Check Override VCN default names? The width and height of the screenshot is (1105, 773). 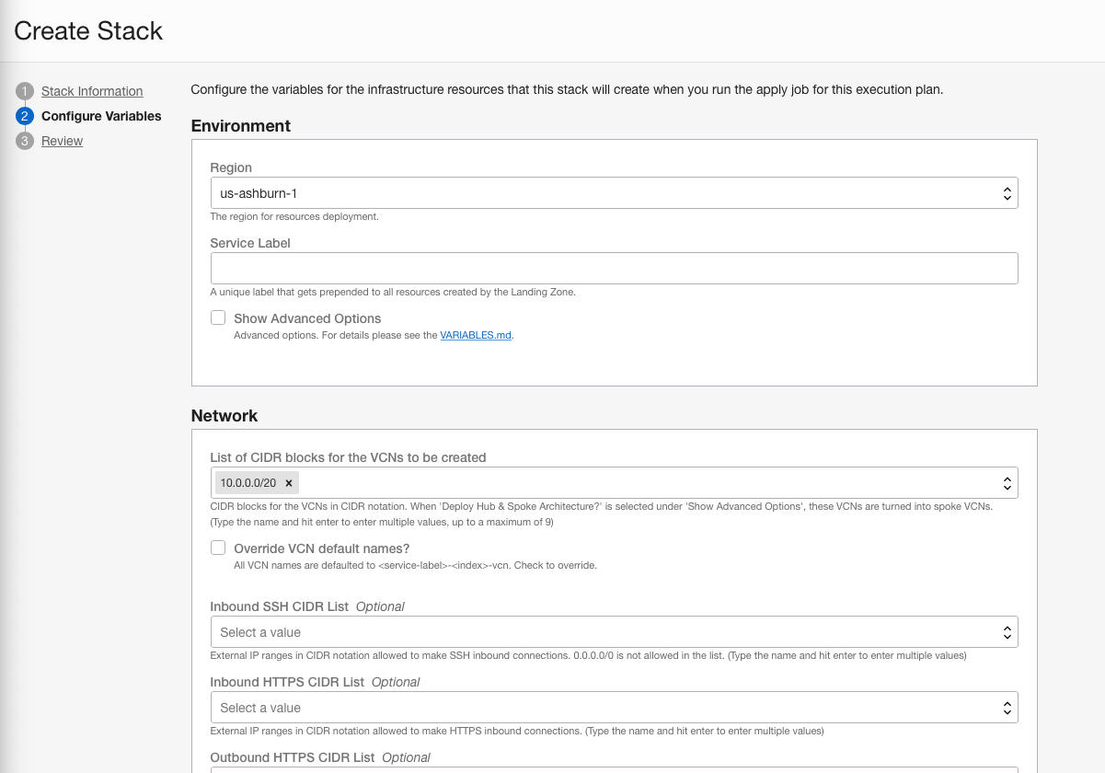[x=218, y=548]
